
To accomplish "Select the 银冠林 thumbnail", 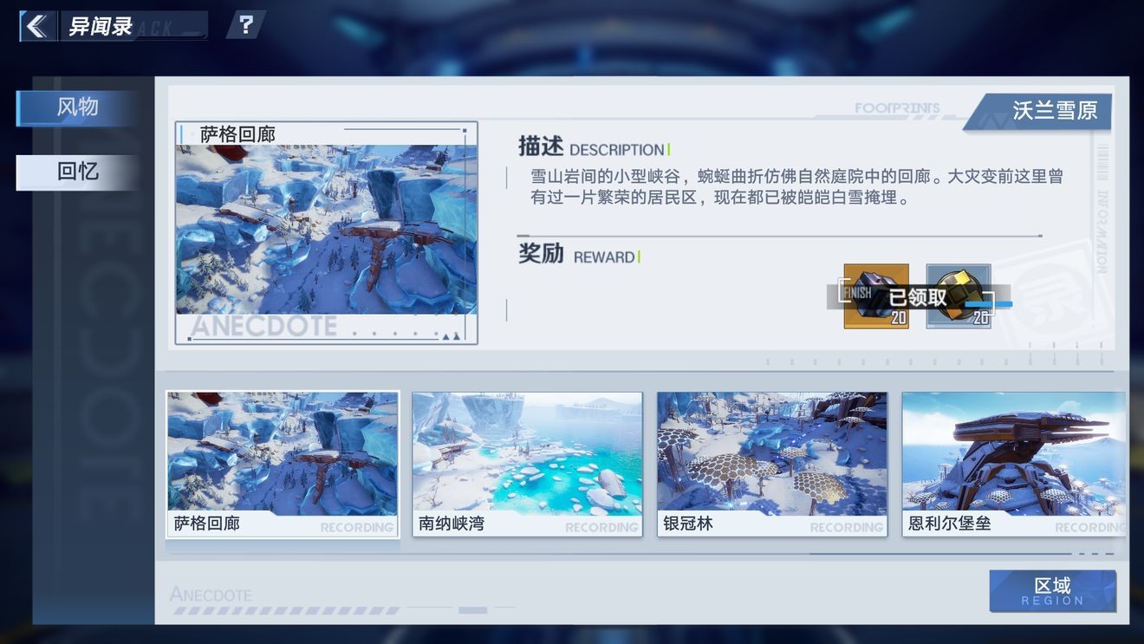I will tap(771, 463).
